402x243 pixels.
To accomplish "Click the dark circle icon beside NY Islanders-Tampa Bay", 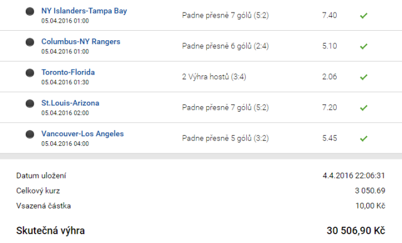I will click(x=30, y=11).
